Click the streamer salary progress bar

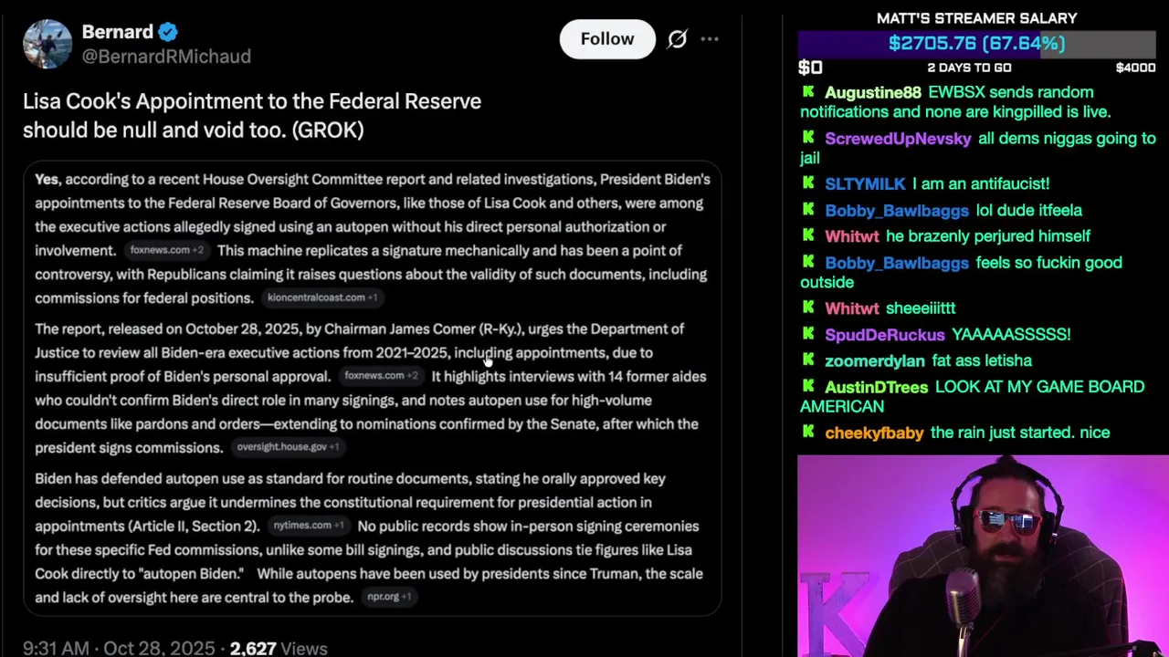(976, 44)
